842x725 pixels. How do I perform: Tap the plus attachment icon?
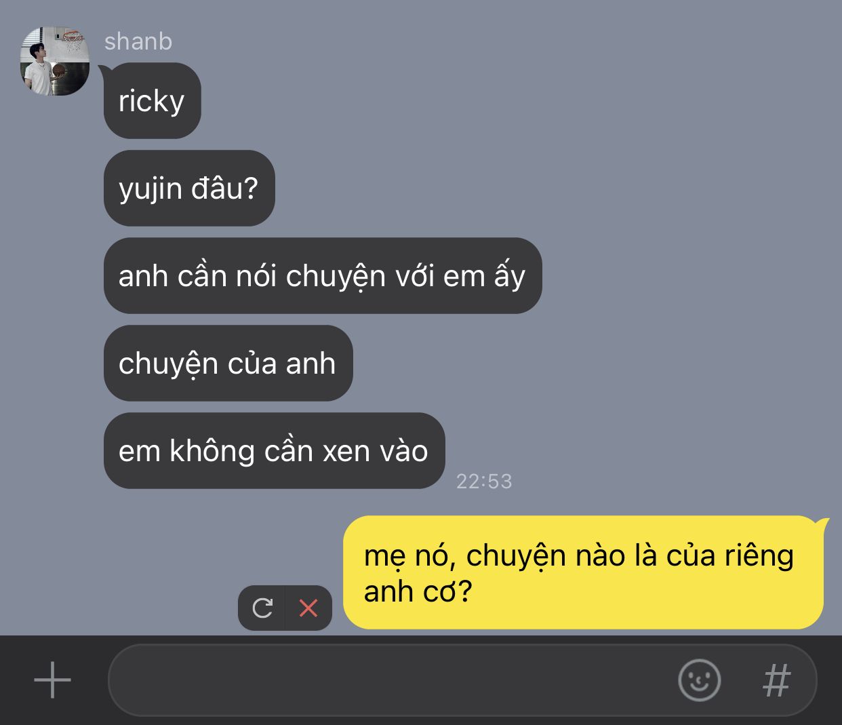click(52, 680)
